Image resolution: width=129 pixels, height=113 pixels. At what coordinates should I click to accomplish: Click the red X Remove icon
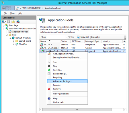coord(49,89)
